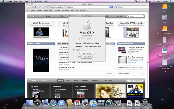Open Spotlight search in menu bar
The height and width of the screenshot is (109, 174).
point(170,1)
